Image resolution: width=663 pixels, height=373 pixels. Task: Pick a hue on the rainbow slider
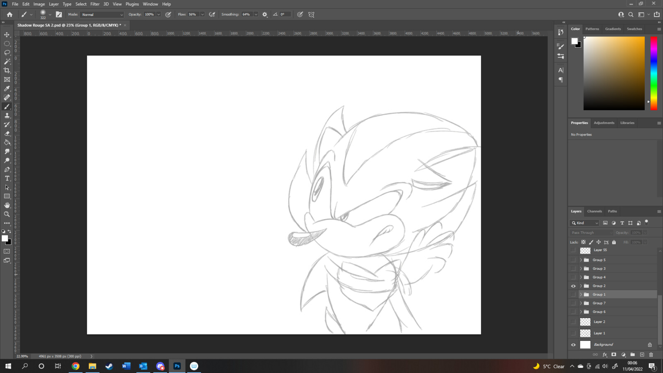pos(653,73)
